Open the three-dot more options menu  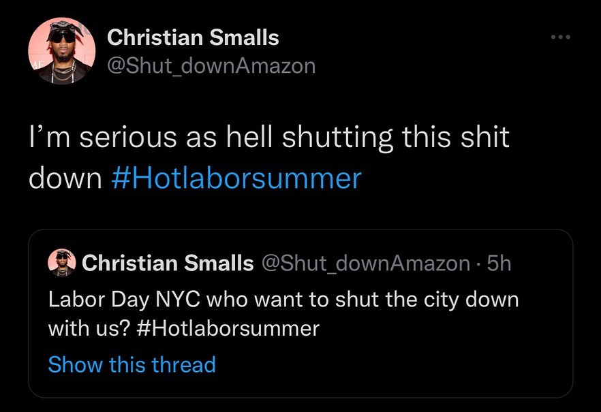[x=560, y=38]
